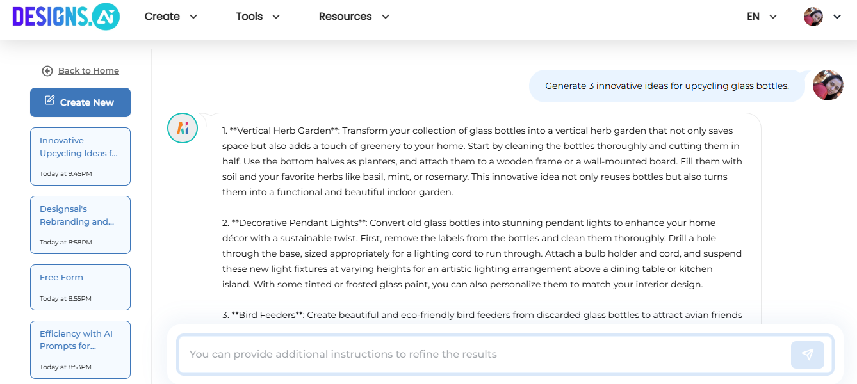The width and height of the screenshot is (857, 384).
Task: Click the upcycling glass bottles prompt bubble
Action: [666, 86]
